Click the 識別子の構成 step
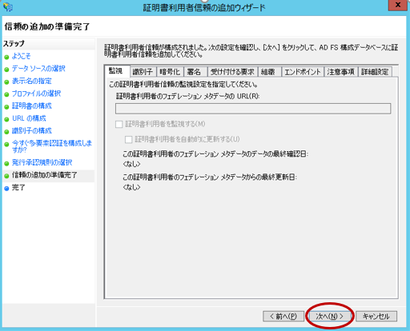The width and height of the screenshot is (410, 331). [32, 131]
